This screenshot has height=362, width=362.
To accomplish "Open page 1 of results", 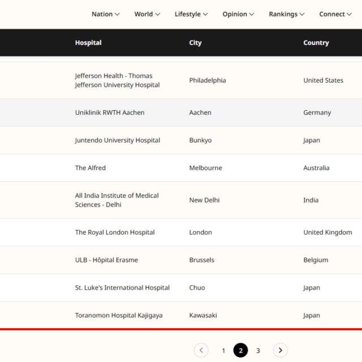I will 223,351.
